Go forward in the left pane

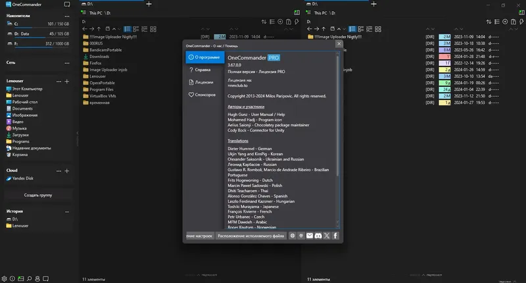click(91, 29)
